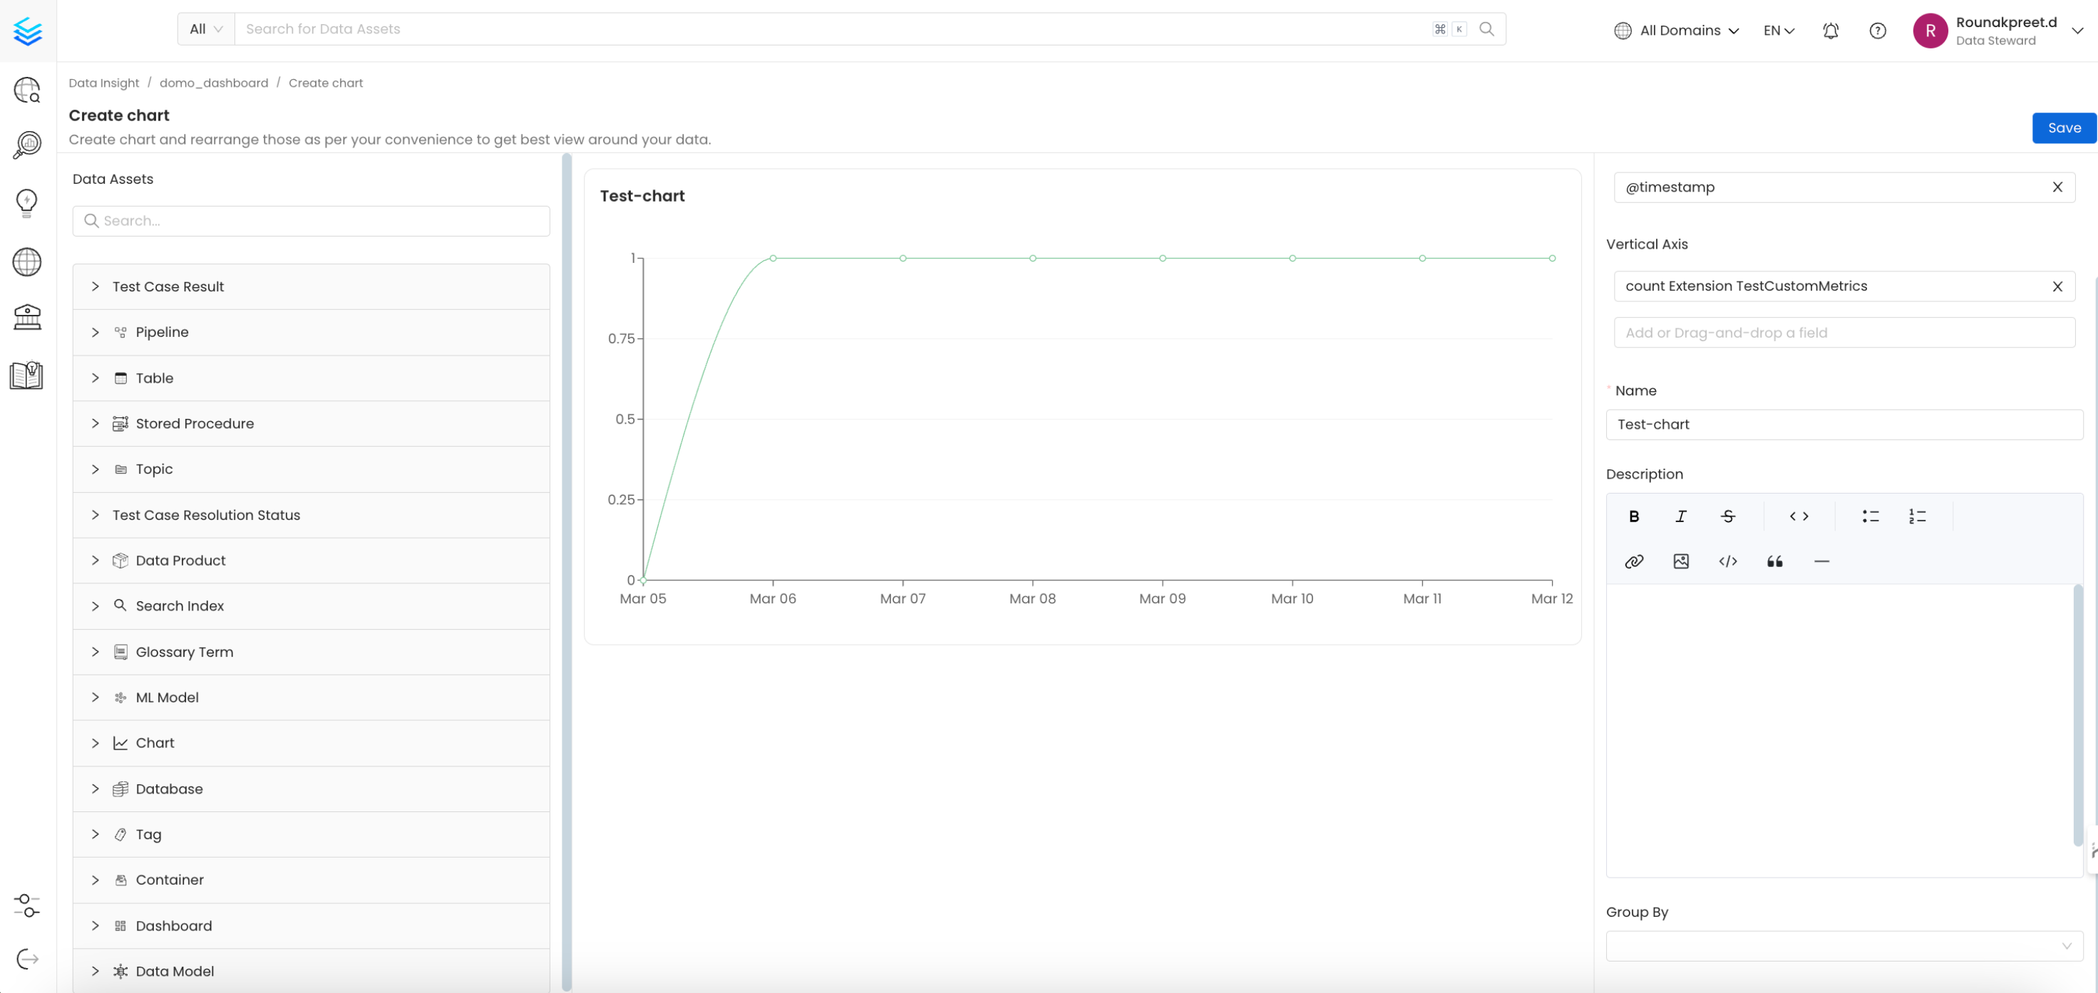Toggle italic formatting in the Description editor
Screen dimensions: 2098x993
(1680, 516)
